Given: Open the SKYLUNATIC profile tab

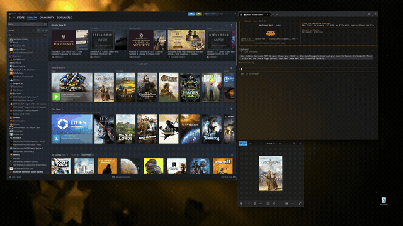Looking at the screenshot, I should [64, 18].
